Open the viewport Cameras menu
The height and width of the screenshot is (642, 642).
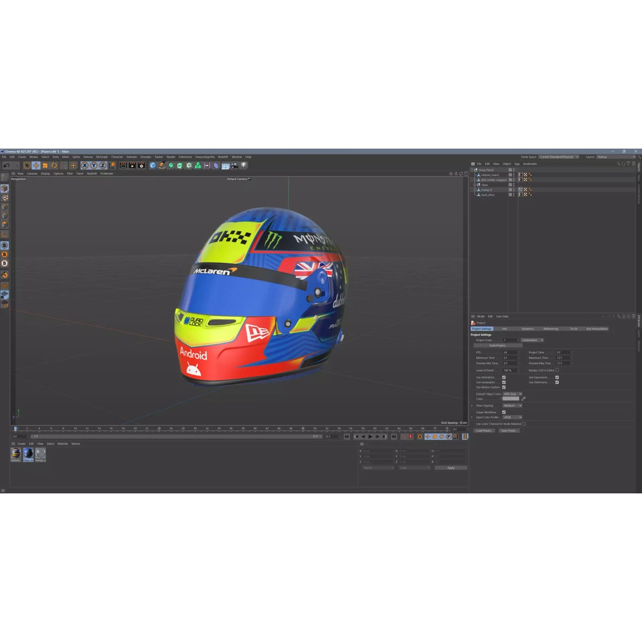[x=32, y=174]
